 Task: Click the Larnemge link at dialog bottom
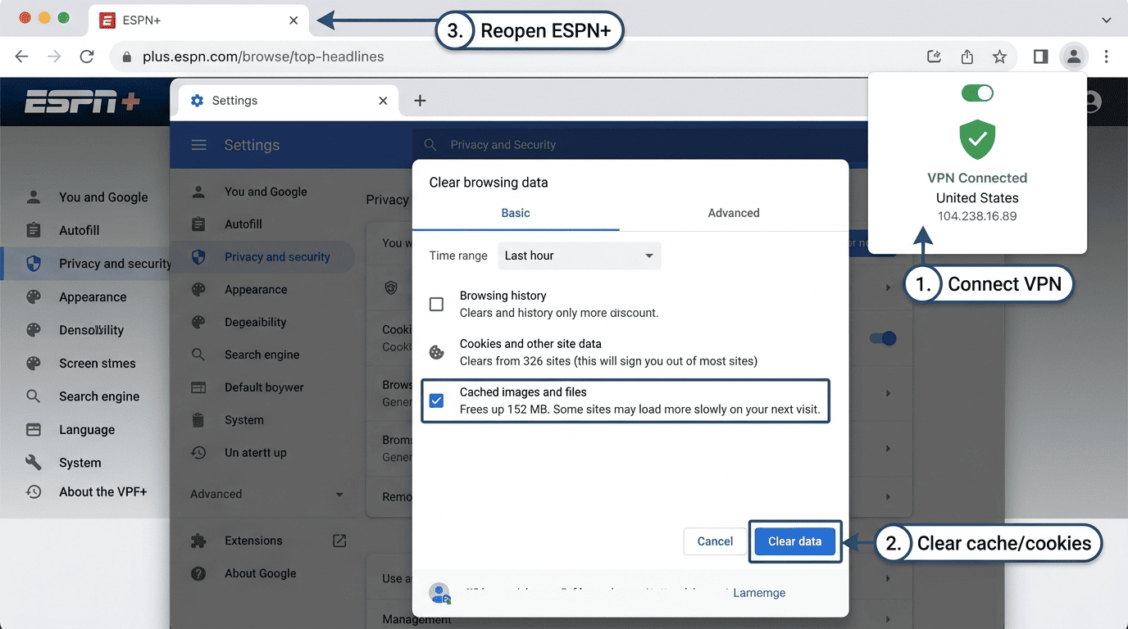[759, 592]
